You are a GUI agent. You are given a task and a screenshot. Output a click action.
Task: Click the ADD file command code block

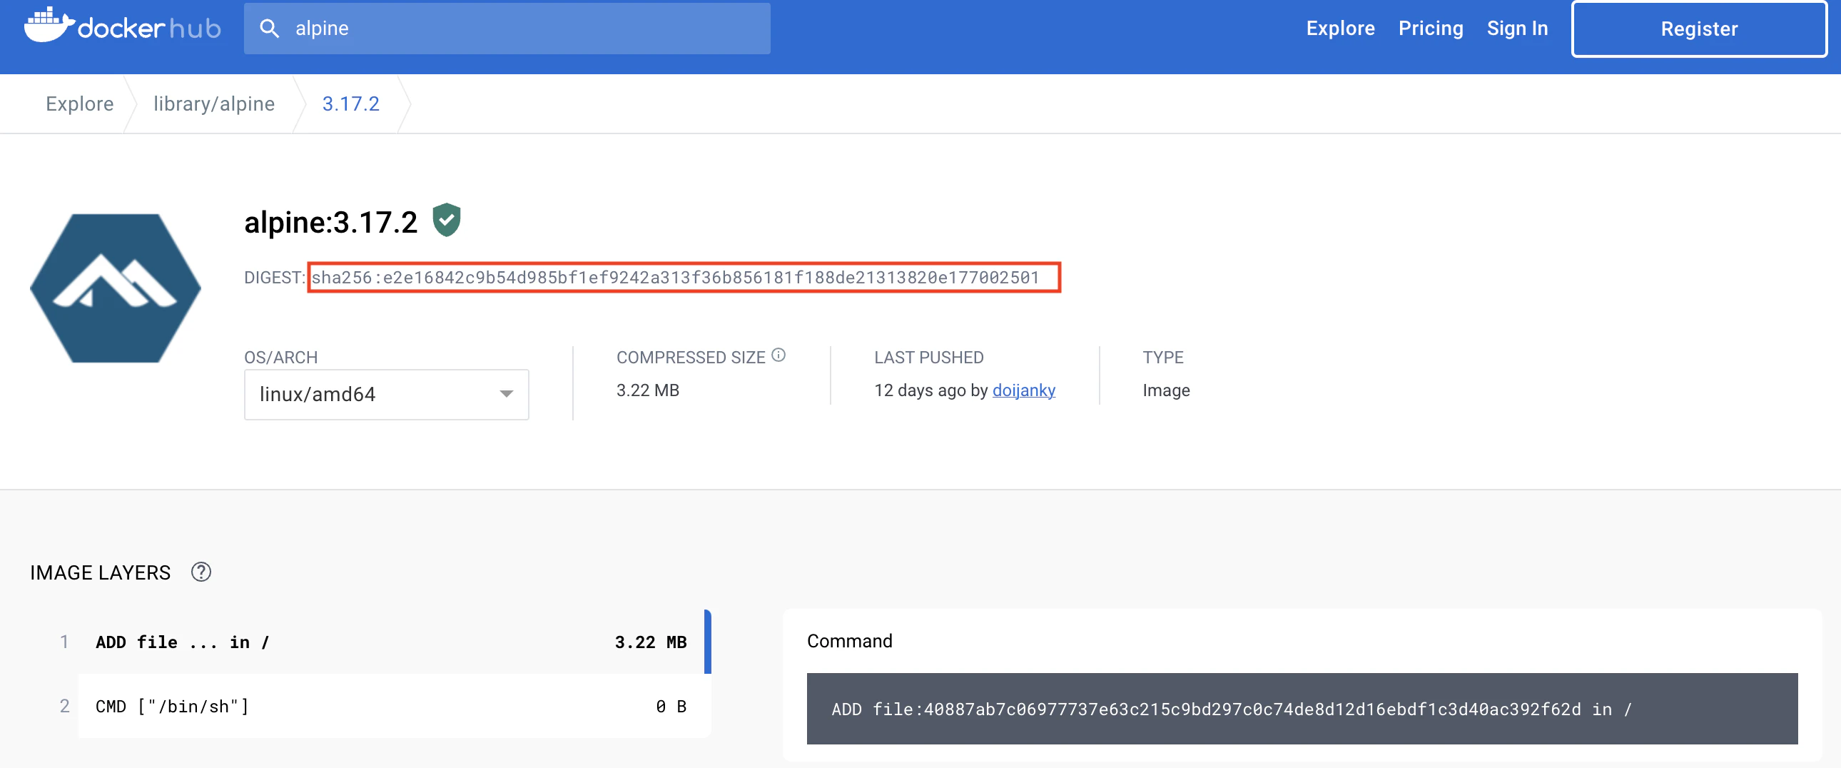(x=1302, y=709)
